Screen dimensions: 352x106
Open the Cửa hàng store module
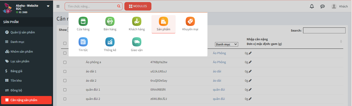(x=83, y=24)
